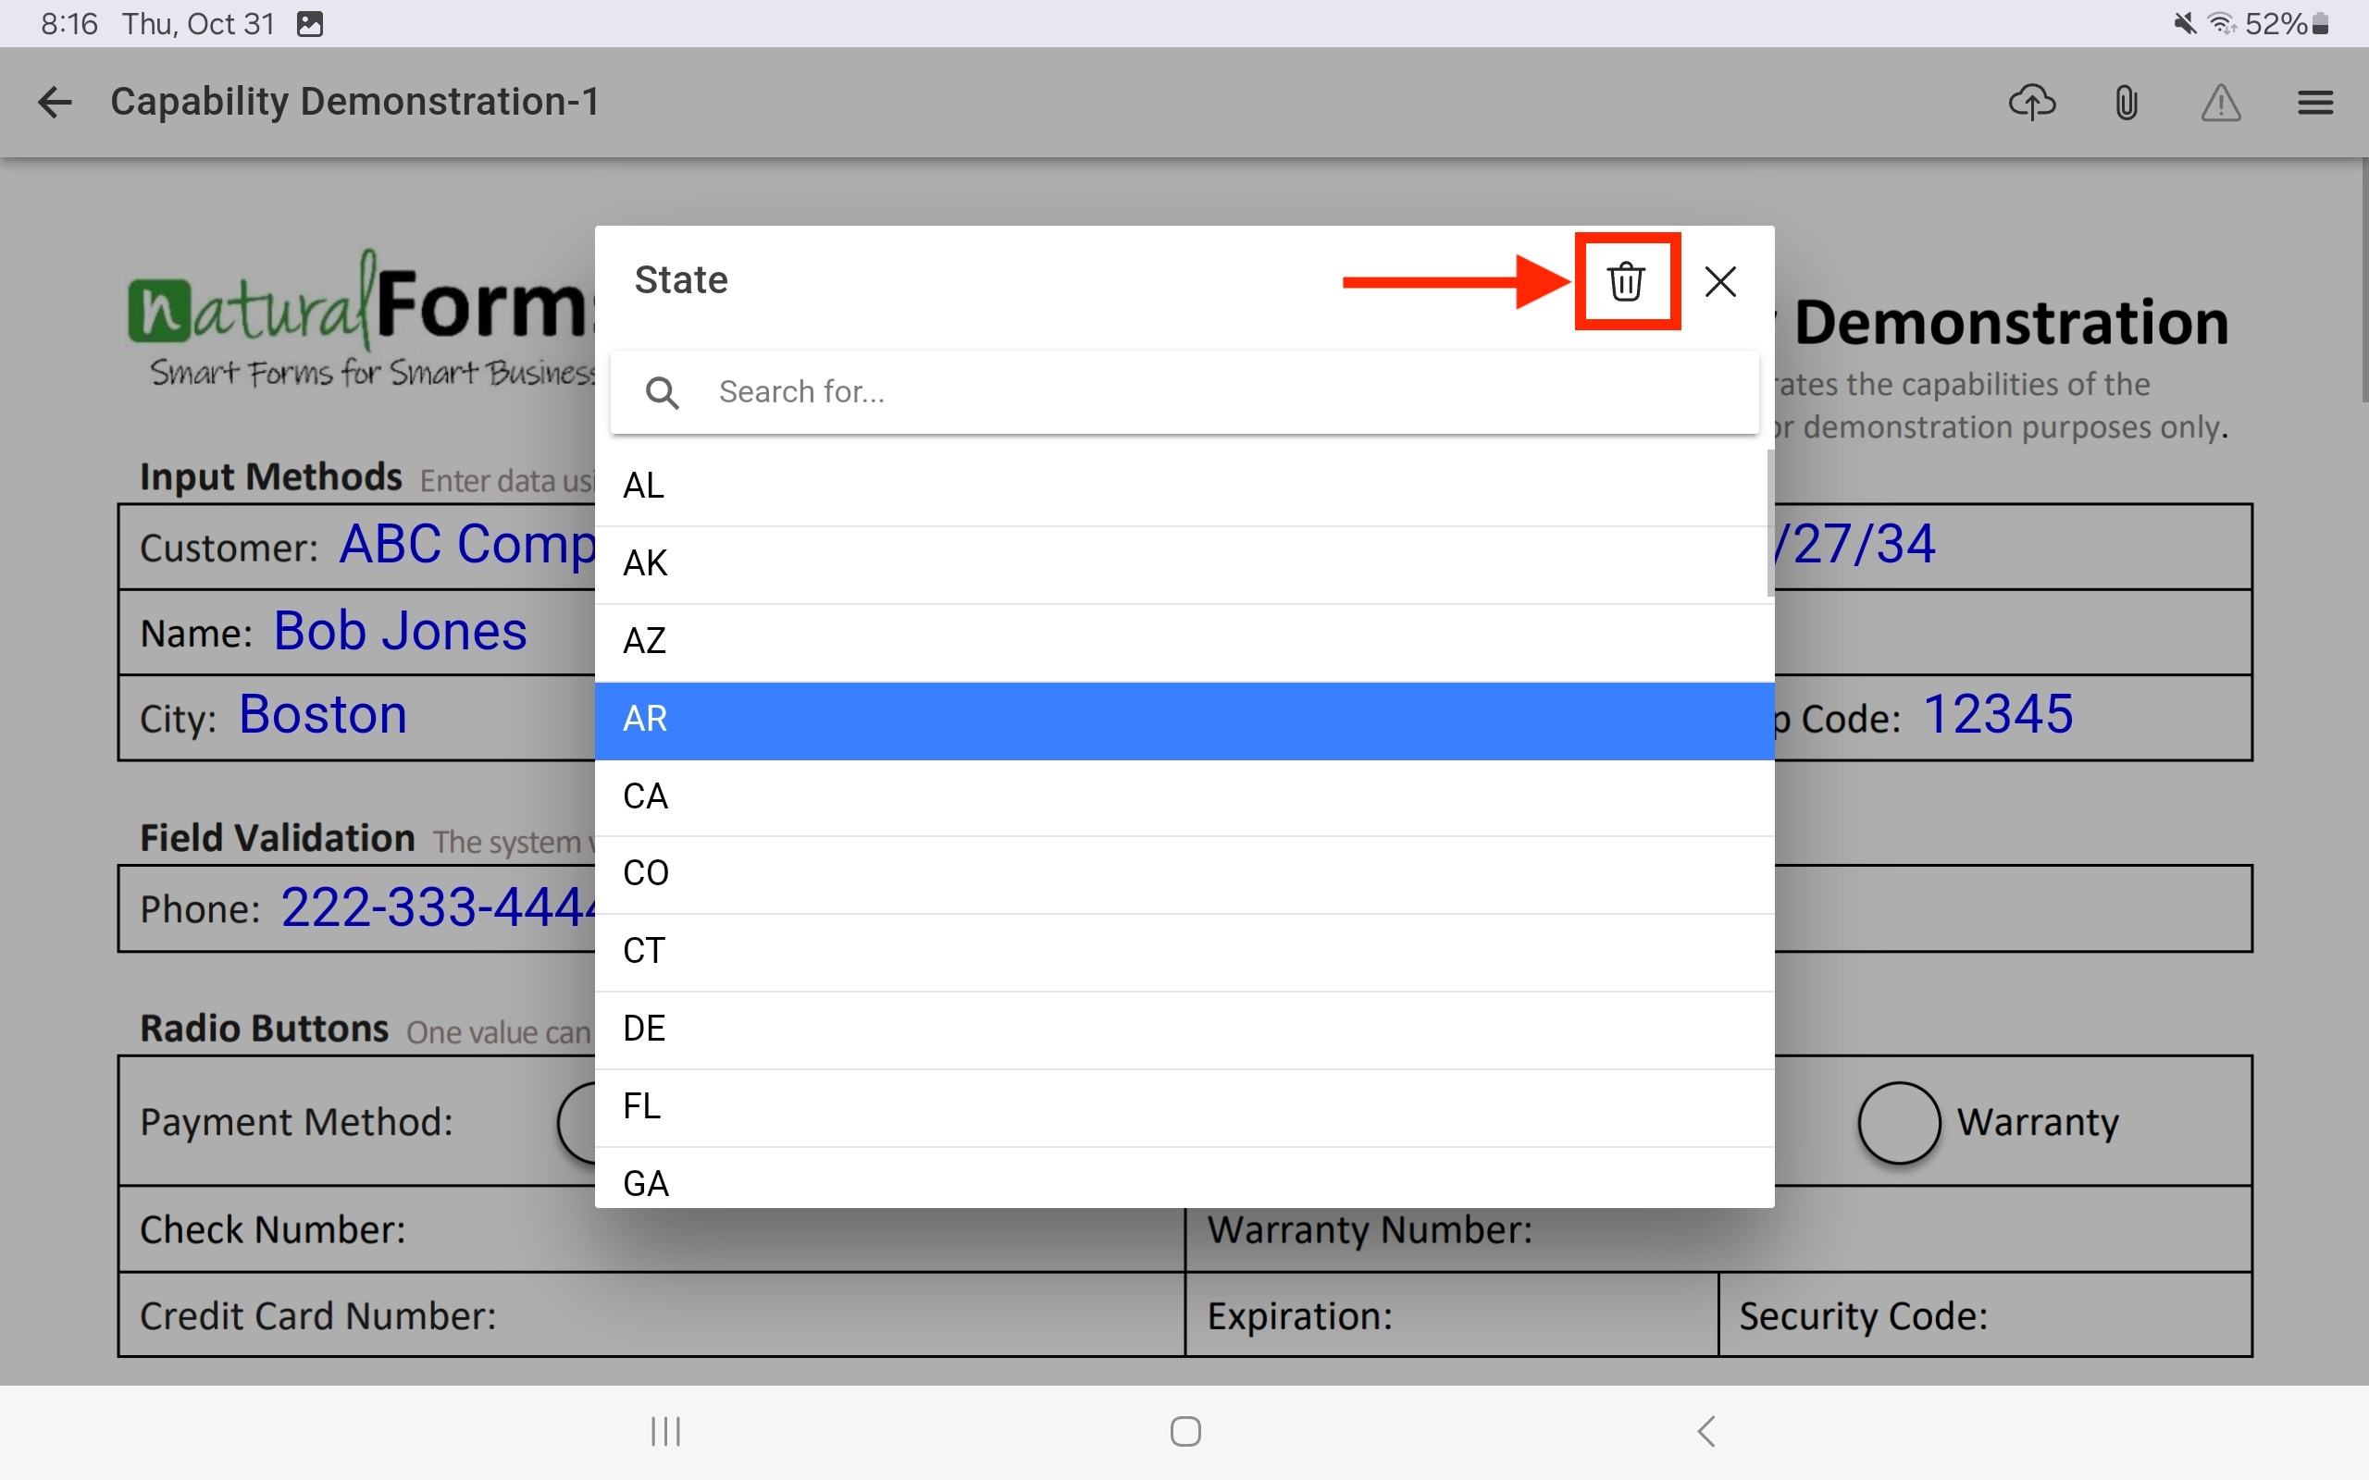
Task: Tap the Capability Demonstration-1 title
Action: [354, 102]
